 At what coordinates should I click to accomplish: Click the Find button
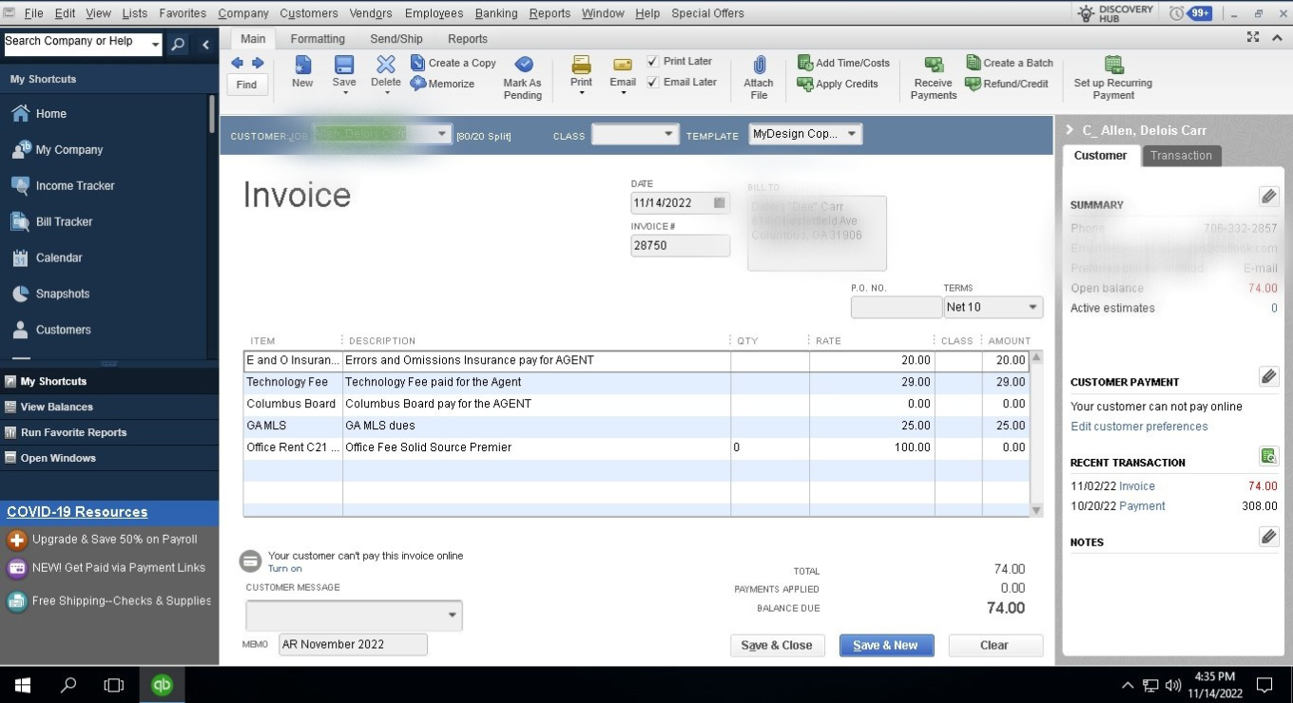coord(246,85)
